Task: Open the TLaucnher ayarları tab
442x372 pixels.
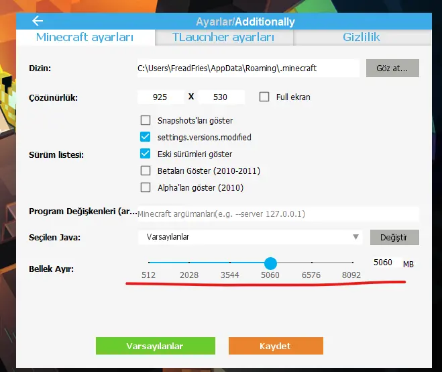Action: (223, 37)
